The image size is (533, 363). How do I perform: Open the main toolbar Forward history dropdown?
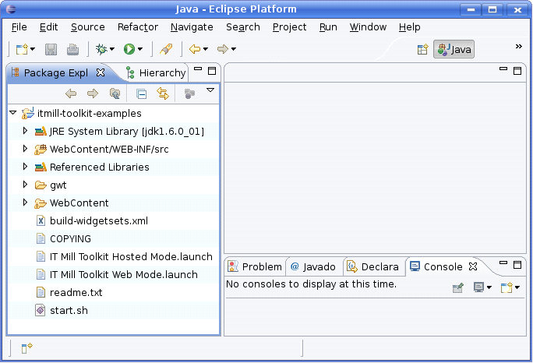pos(234,49)
